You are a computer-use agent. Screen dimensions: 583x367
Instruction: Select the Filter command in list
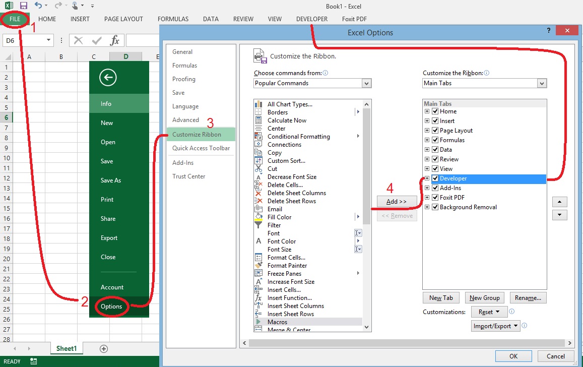pos(274,225)
